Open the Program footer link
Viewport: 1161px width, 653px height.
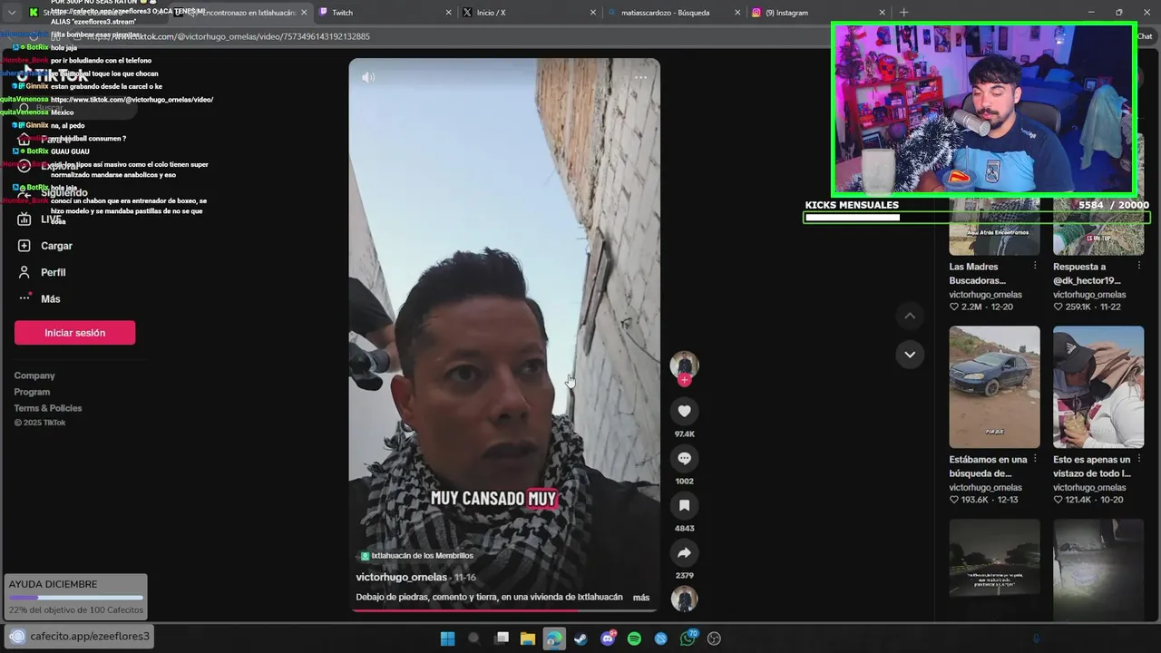tap(32, 392)
